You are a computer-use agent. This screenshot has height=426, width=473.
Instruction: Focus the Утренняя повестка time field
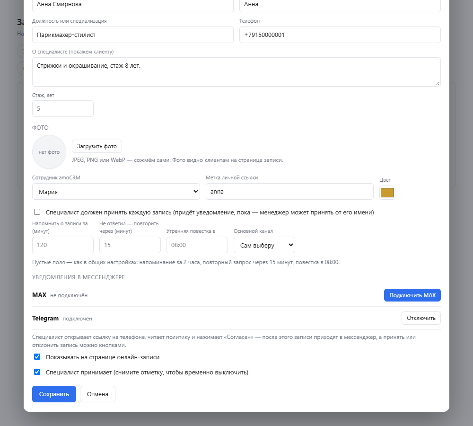click(197, 245)
